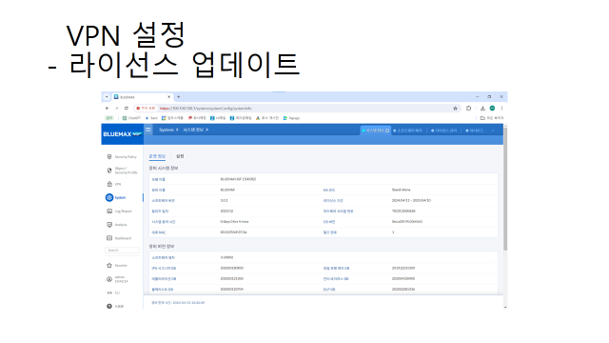Open the Object / Security Profile shield icon
The height and width of the screenshot is (343, 609).
pos(109,171)
